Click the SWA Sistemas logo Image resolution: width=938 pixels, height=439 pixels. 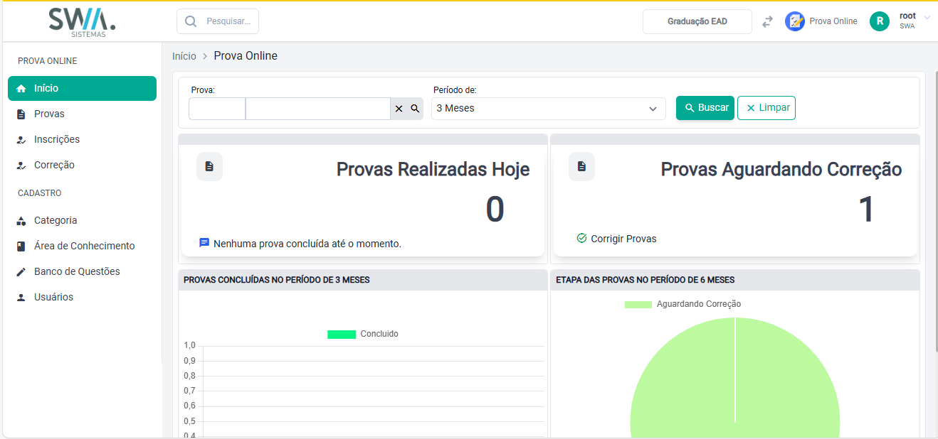tap(82, 22)
